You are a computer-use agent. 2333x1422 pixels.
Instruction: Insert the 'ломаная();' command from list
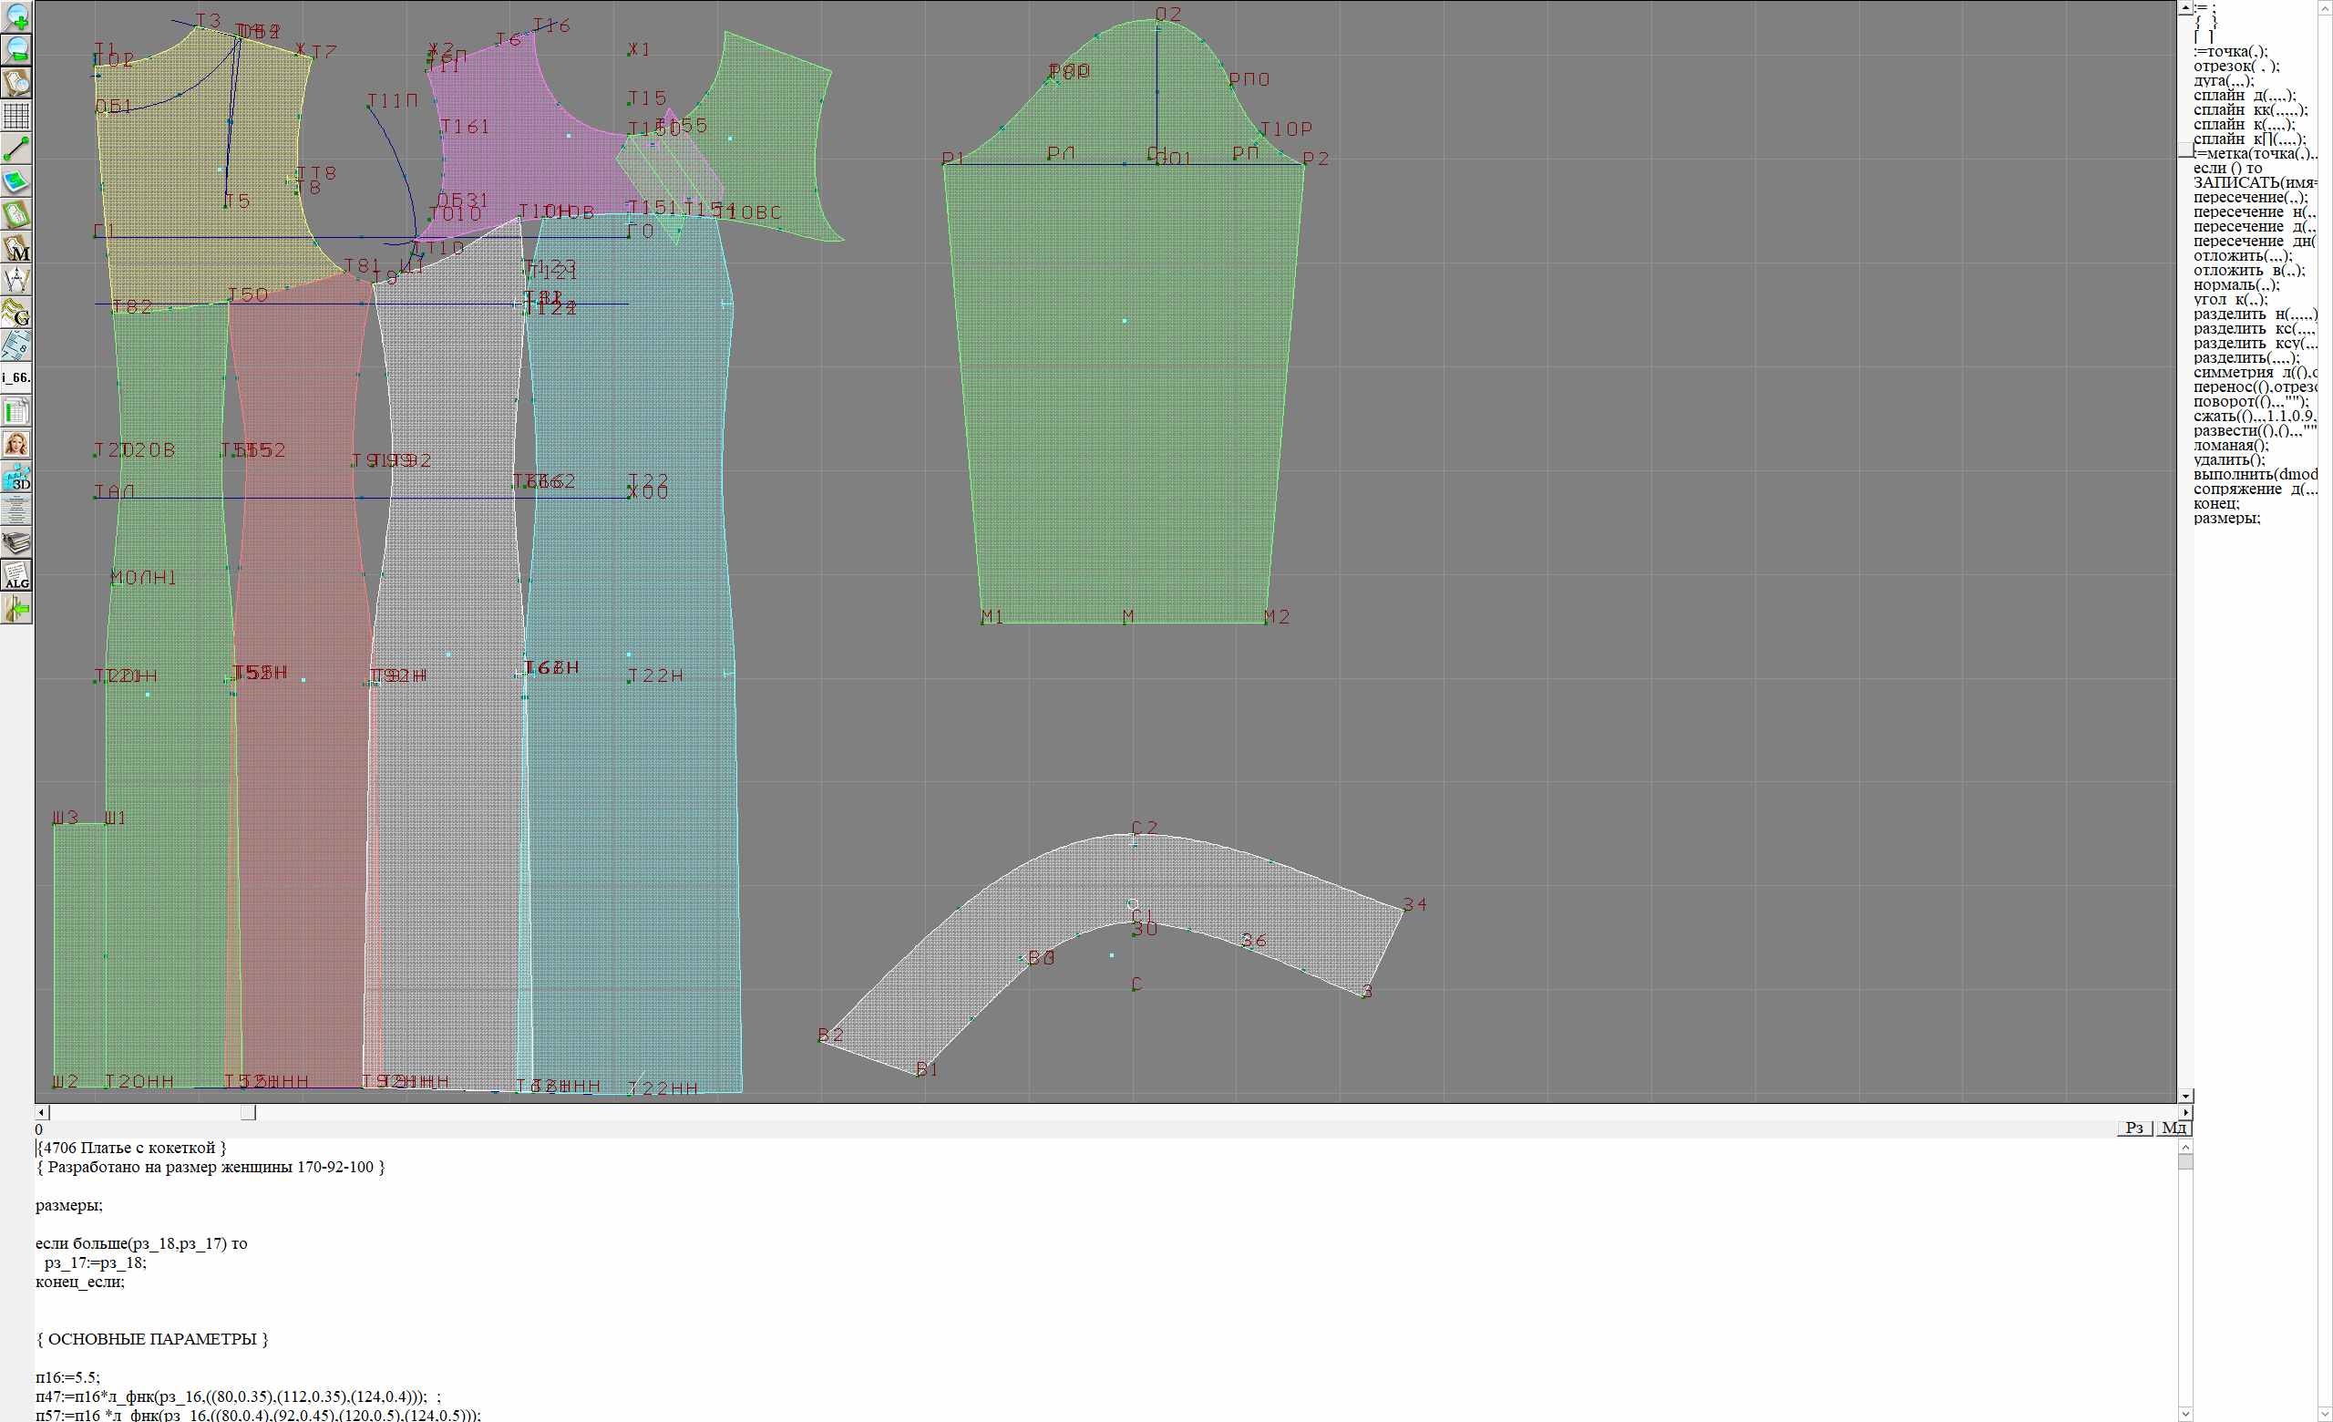click(2231, 445)
